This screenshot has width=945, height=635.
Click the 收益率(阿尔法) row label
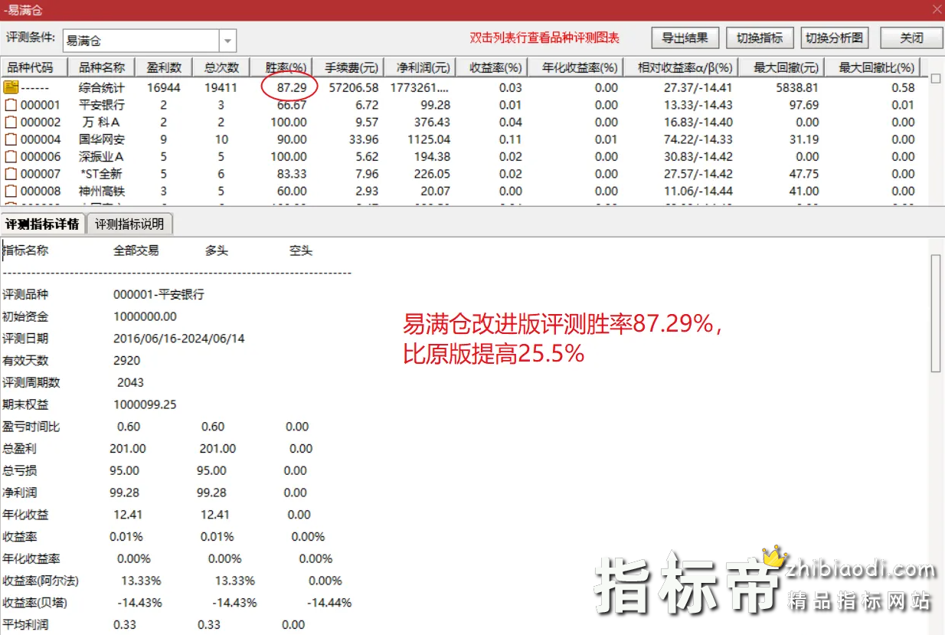(x=40, y=581)
